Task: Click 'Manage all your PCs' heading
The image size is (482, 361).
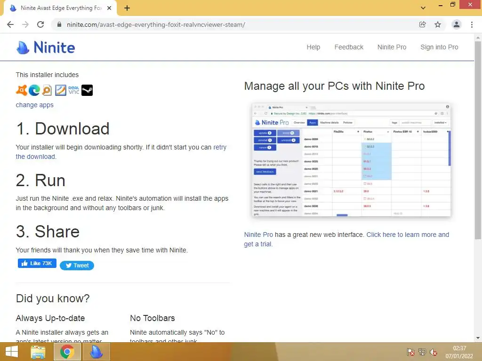Action: (x=335, y=86)
